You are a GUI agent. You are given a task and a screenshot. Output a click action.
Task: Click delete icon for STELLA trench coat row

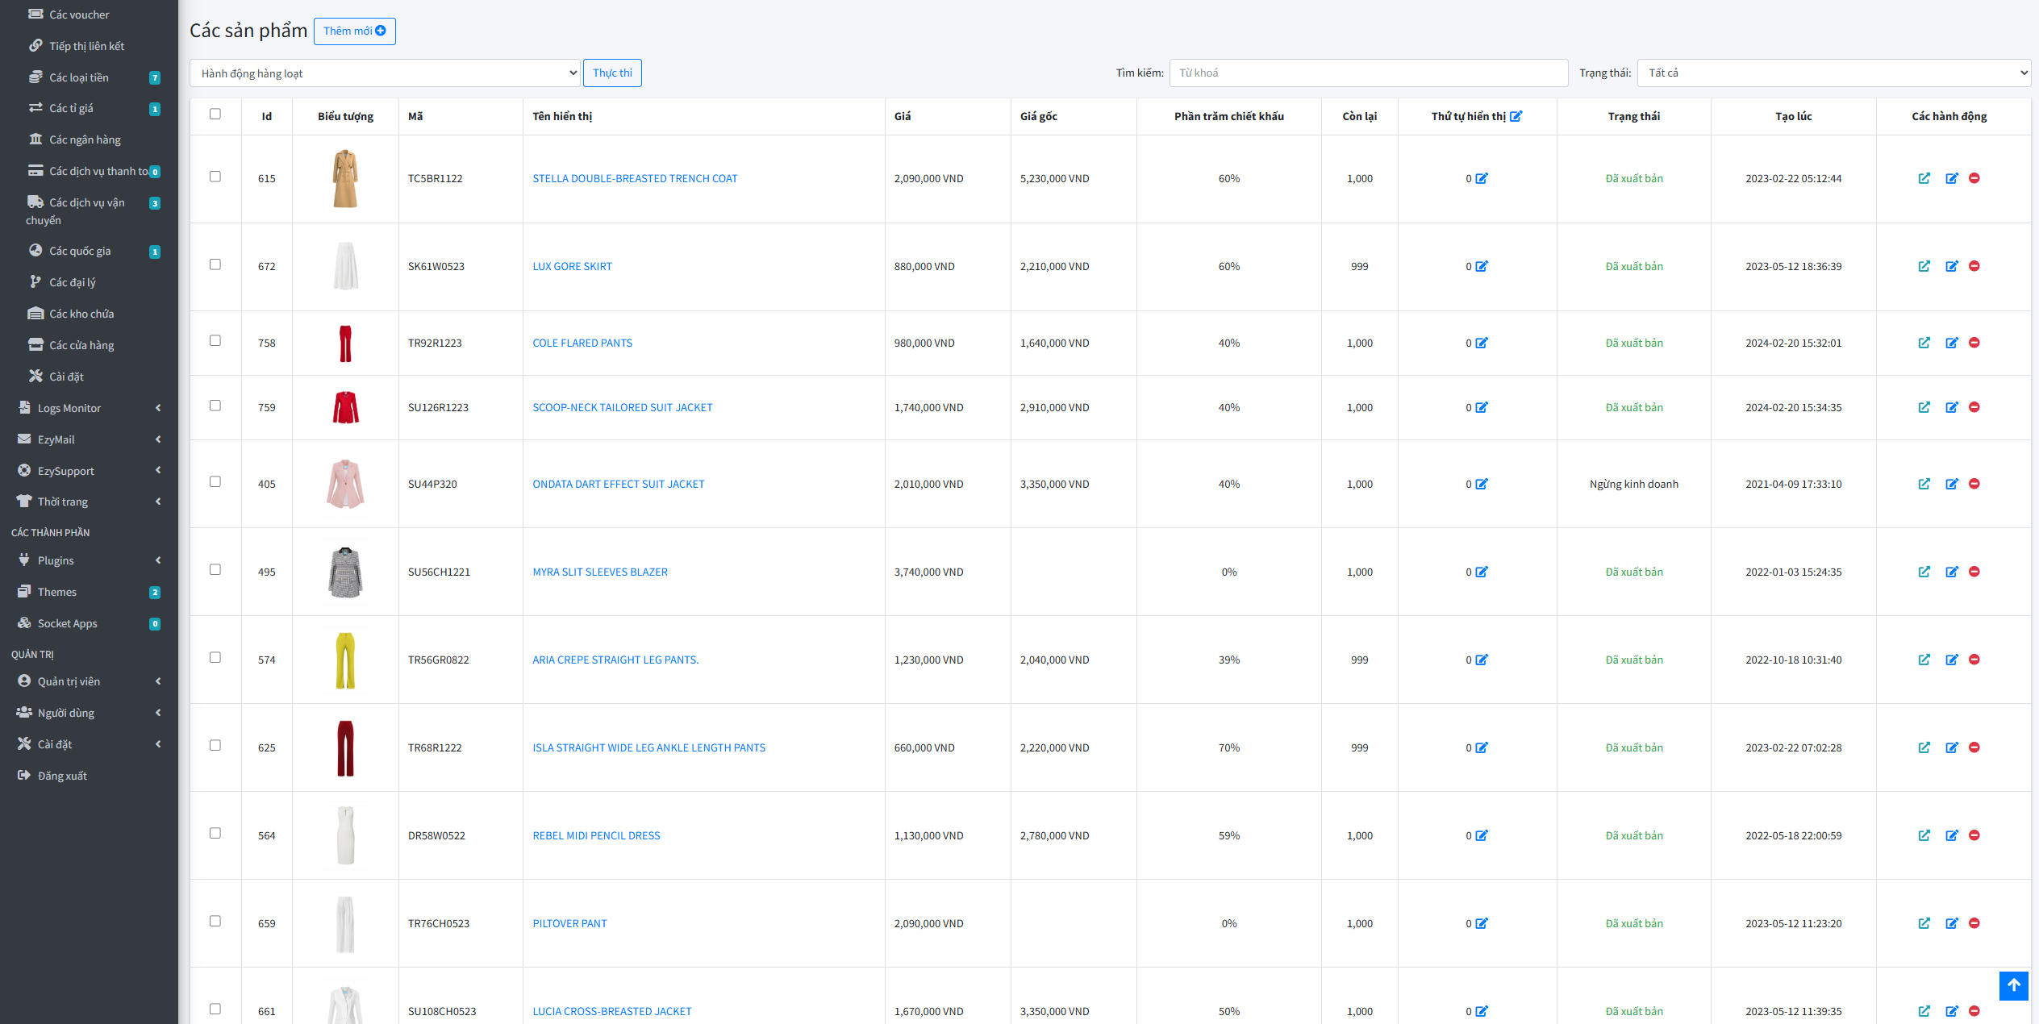click(1974, 178)
